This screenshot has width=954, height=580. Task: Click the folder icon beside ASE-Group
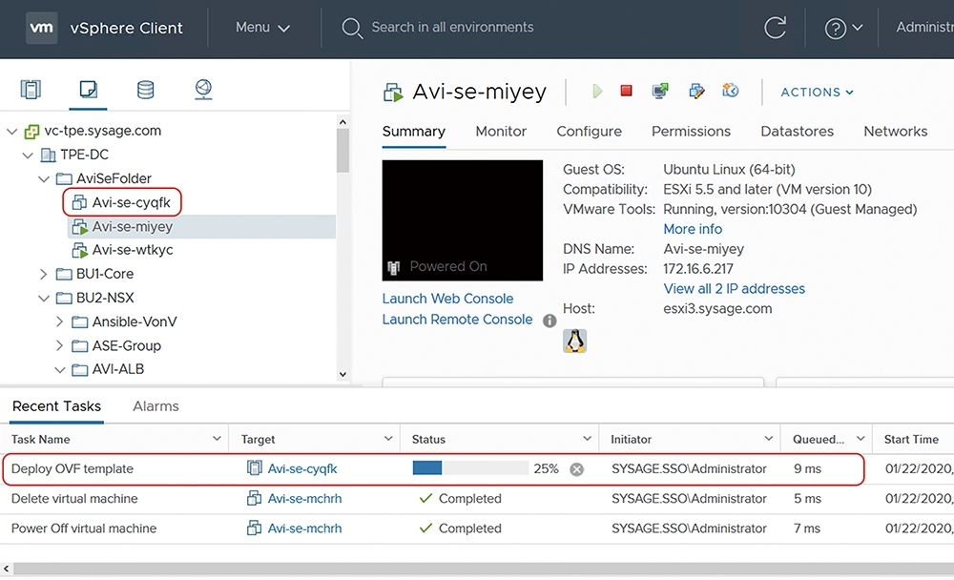tap(80, 345)
